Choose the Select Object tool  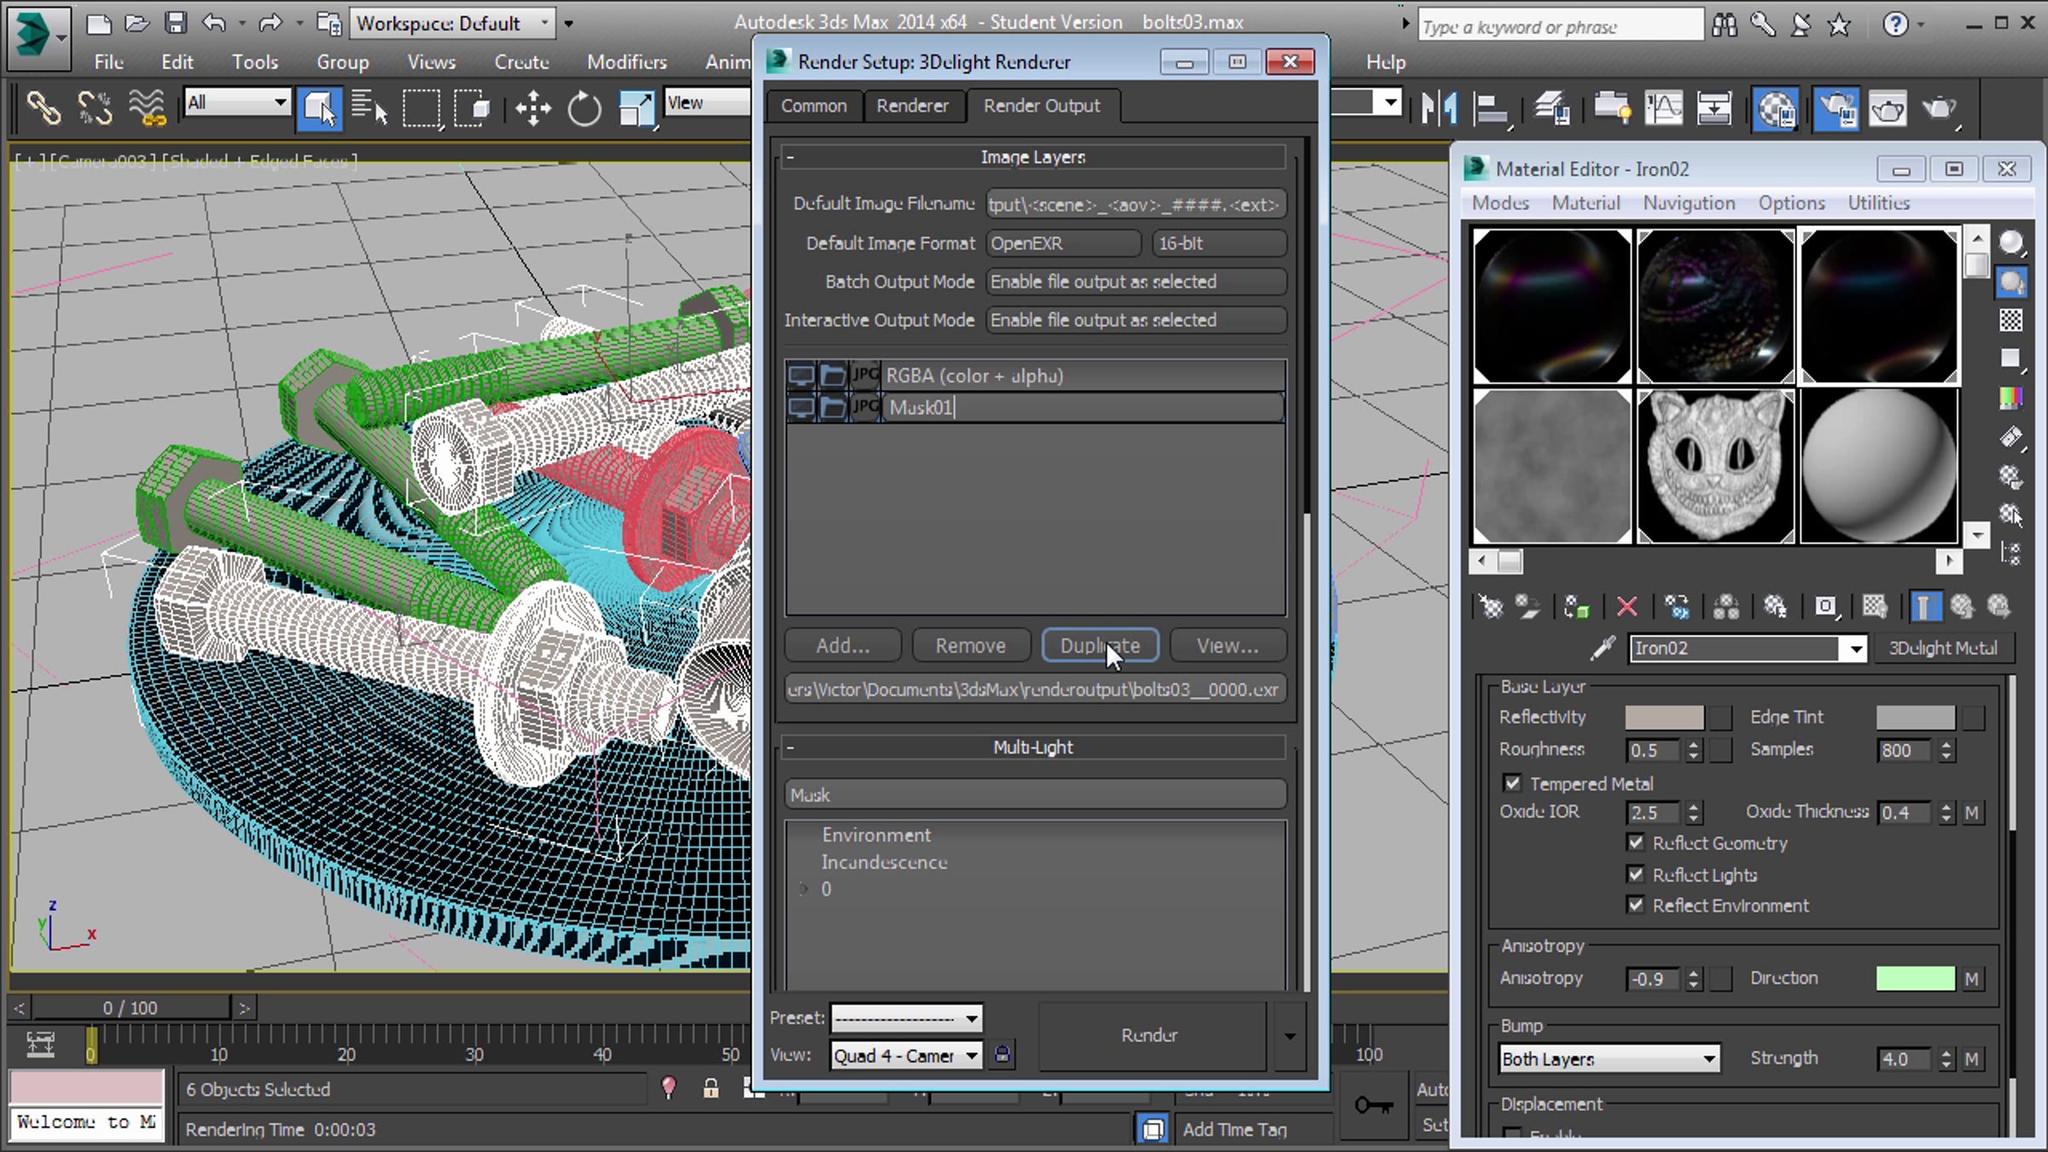(319, 108)
